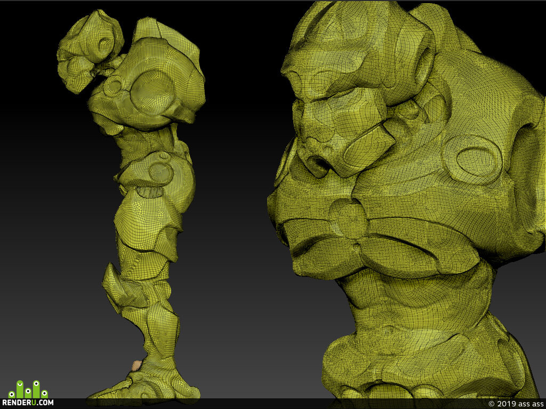The width and height of the screenshot is (546, 409).
Task: Click the black bottom watermark bar
Action: [273, 404]
